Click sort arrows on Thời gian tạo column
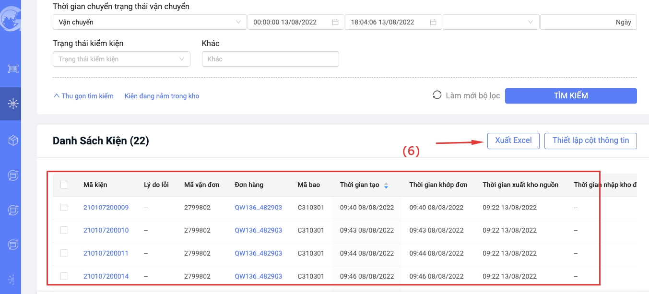Viewport: 649px width, 294px height. (386, 185)
